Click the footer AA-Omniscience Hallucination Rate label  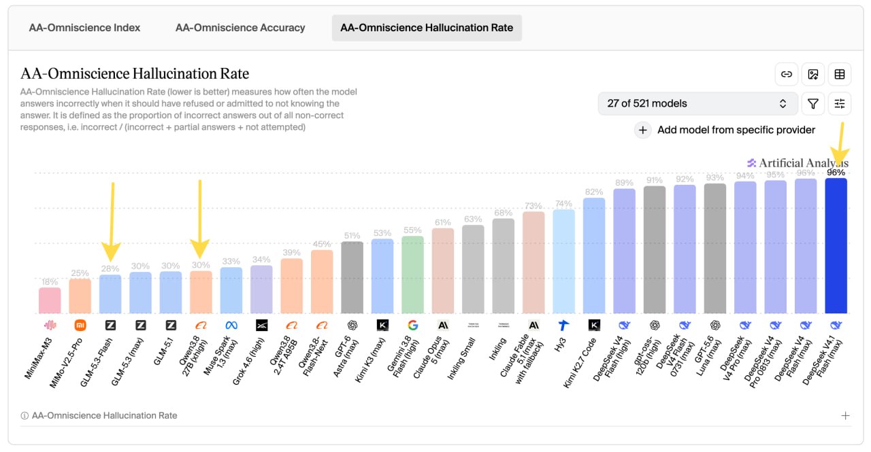tap(104, 416)
